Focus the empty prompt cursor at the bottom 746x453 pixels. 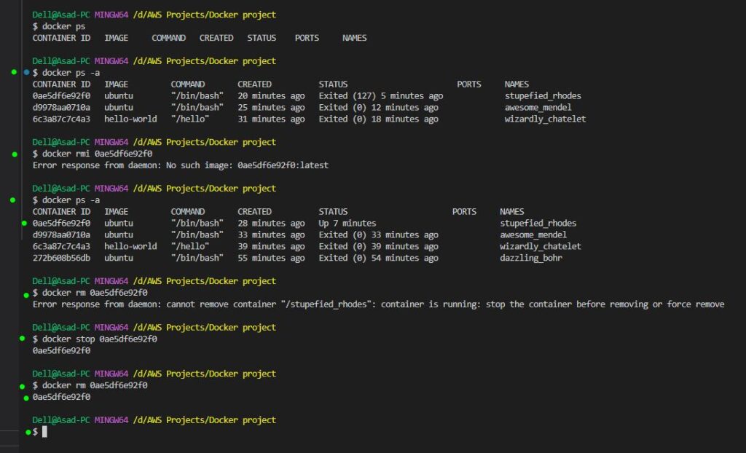point(44,432)
